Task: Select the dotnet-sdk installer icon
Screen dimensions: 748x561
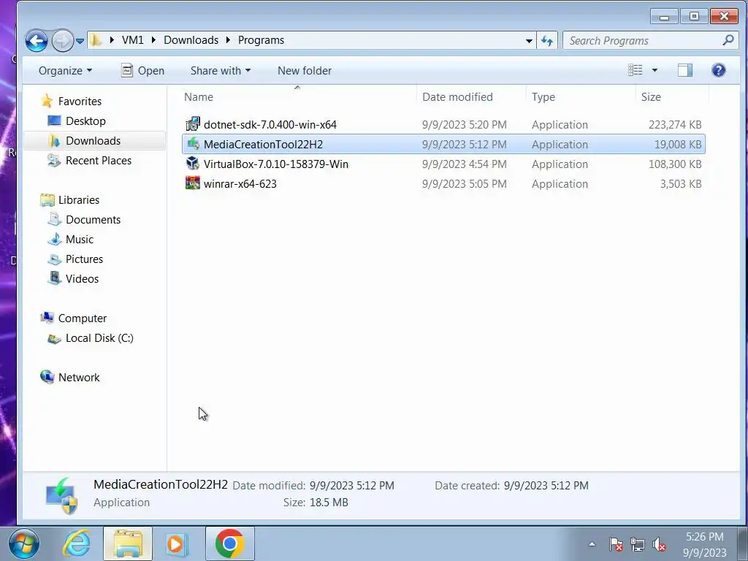Action: click(x=193, y=124)
